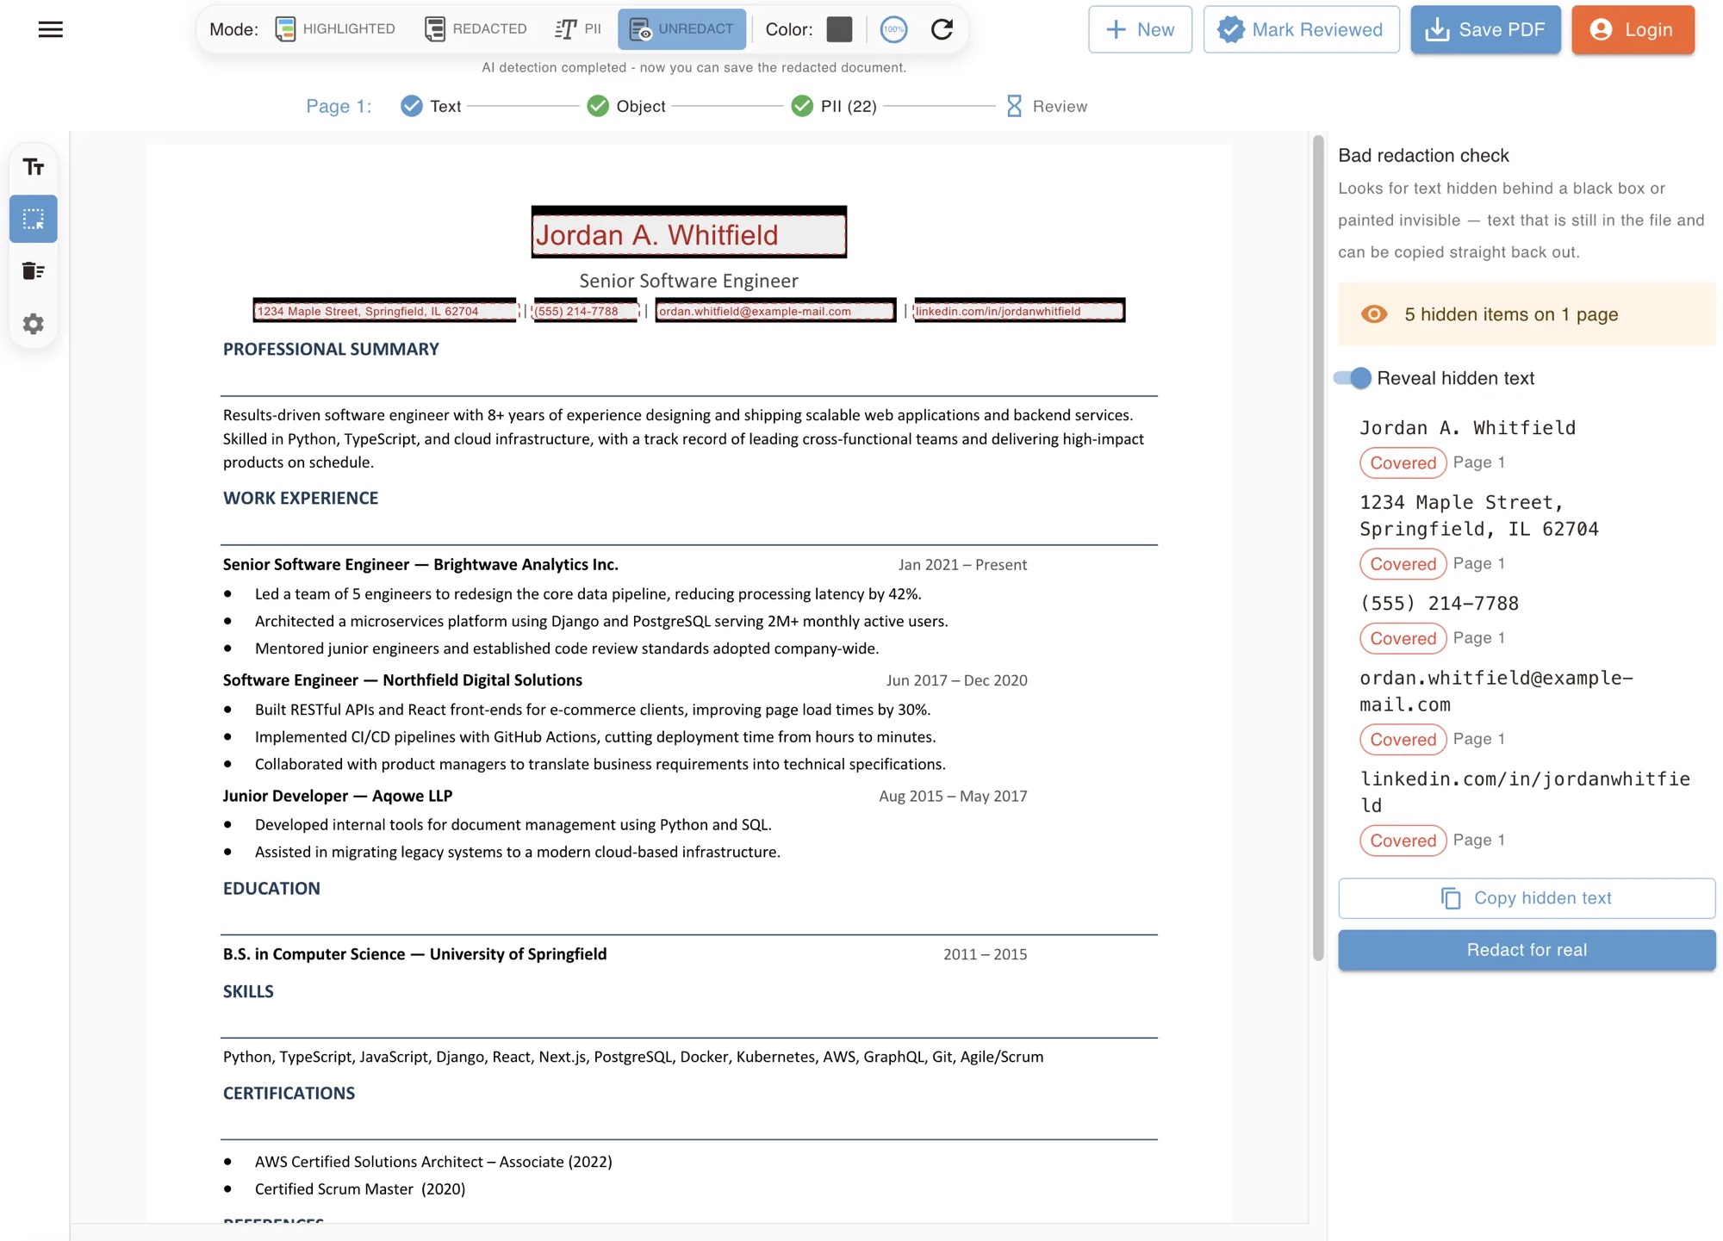This screenshot has height=1241, width=1723.
Task: Toggle Reveal hidden text switch
Action: click(1353, 378)
